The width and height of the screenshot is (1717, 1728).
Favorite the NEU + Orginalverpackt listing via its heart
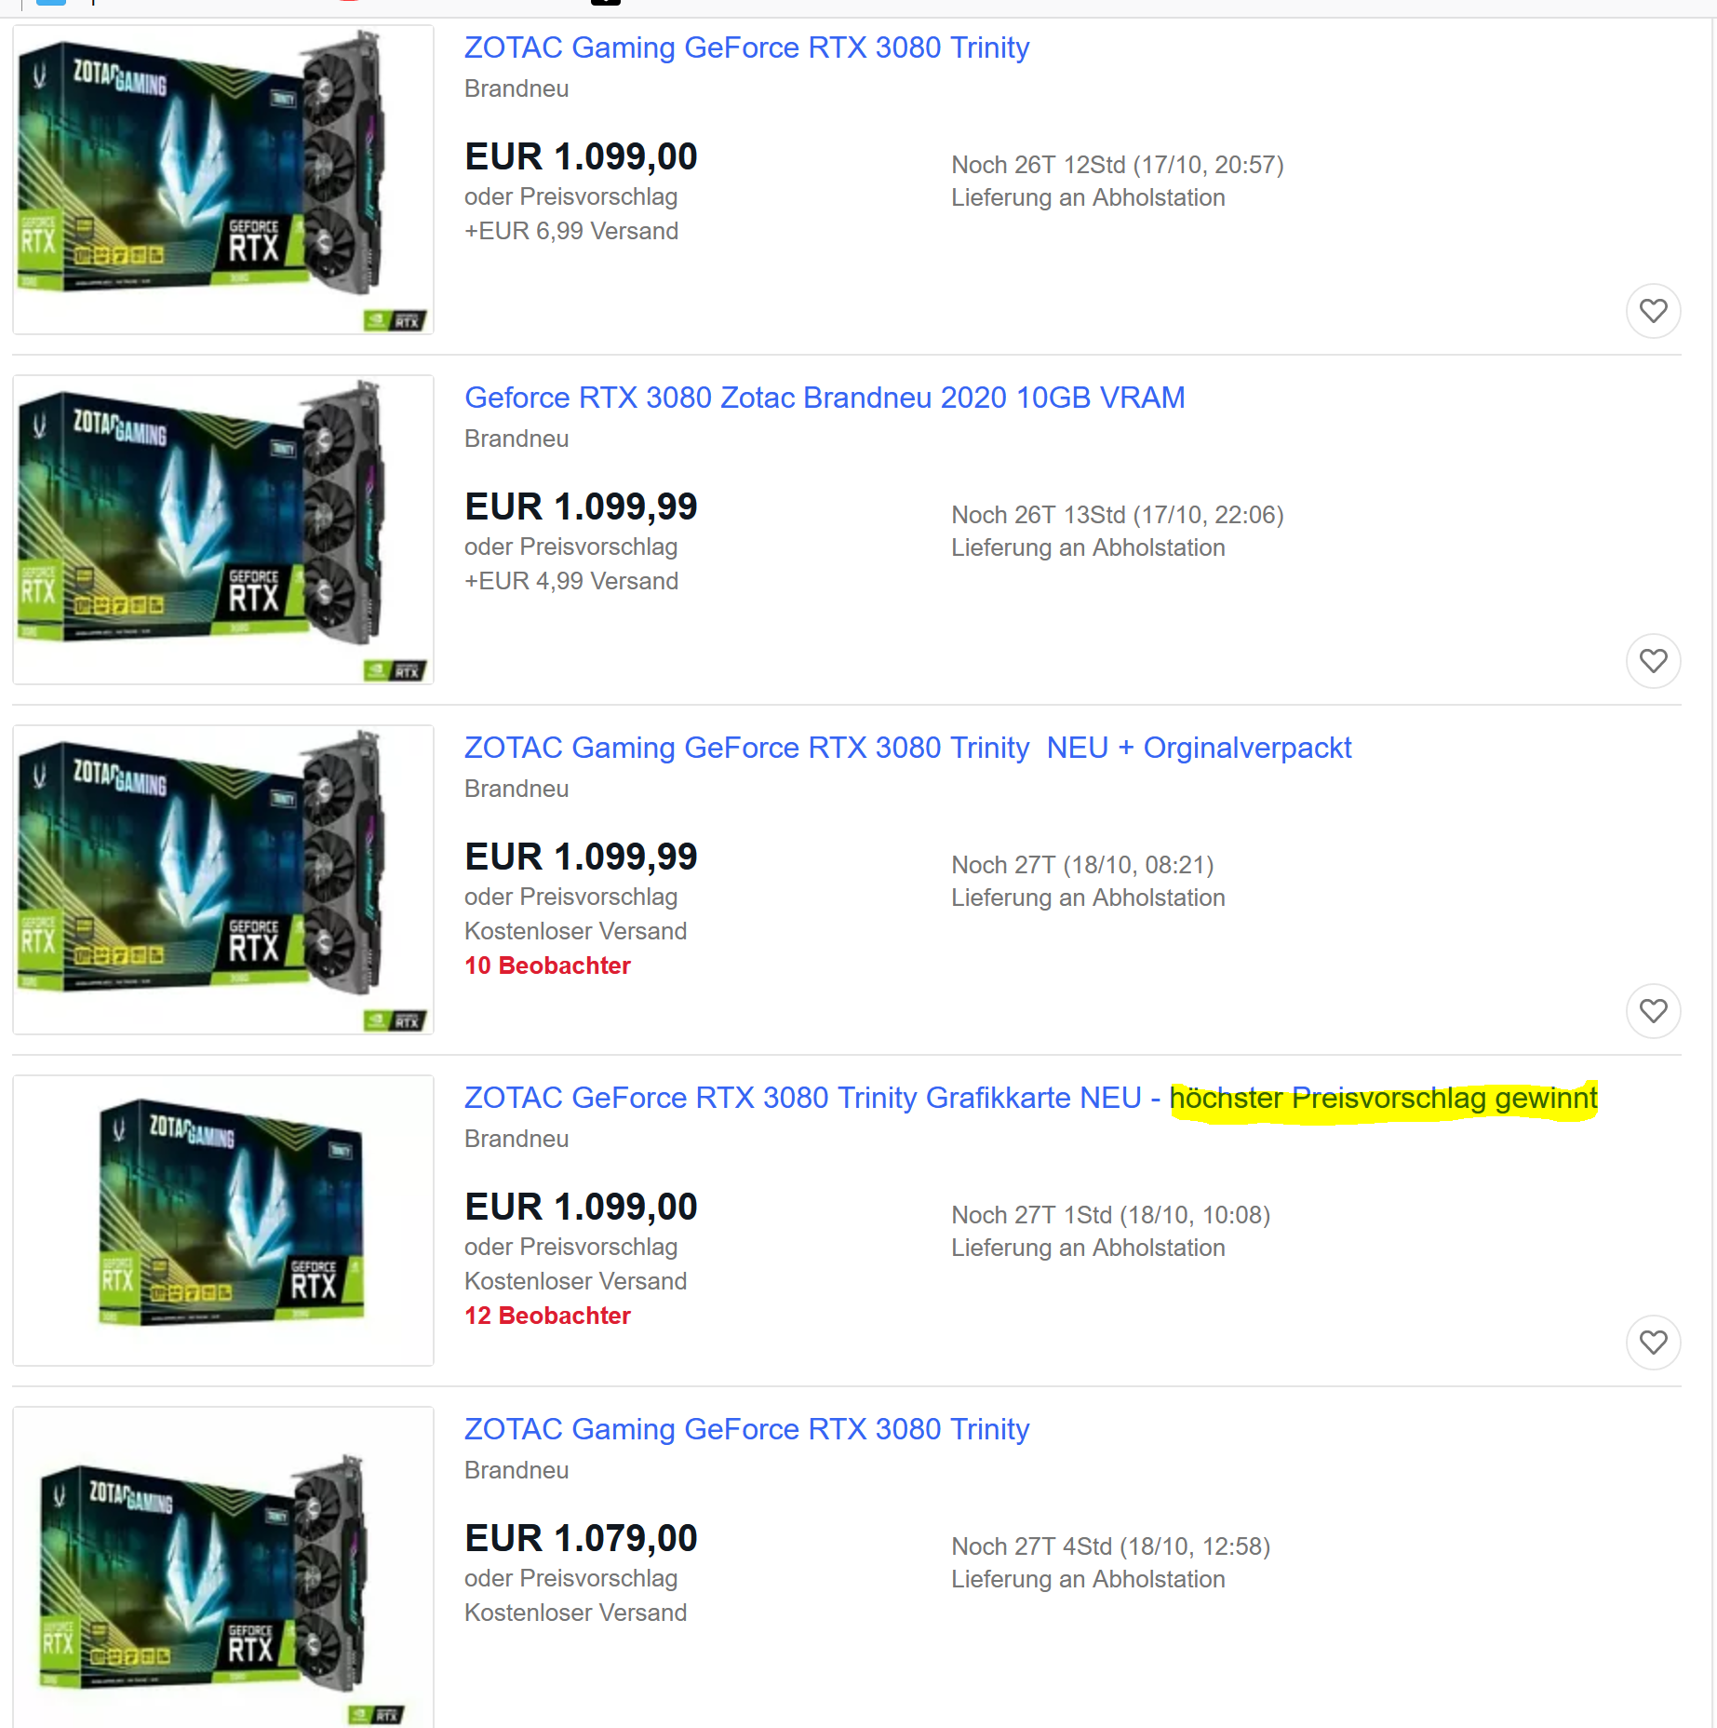coord(1653,1011)
